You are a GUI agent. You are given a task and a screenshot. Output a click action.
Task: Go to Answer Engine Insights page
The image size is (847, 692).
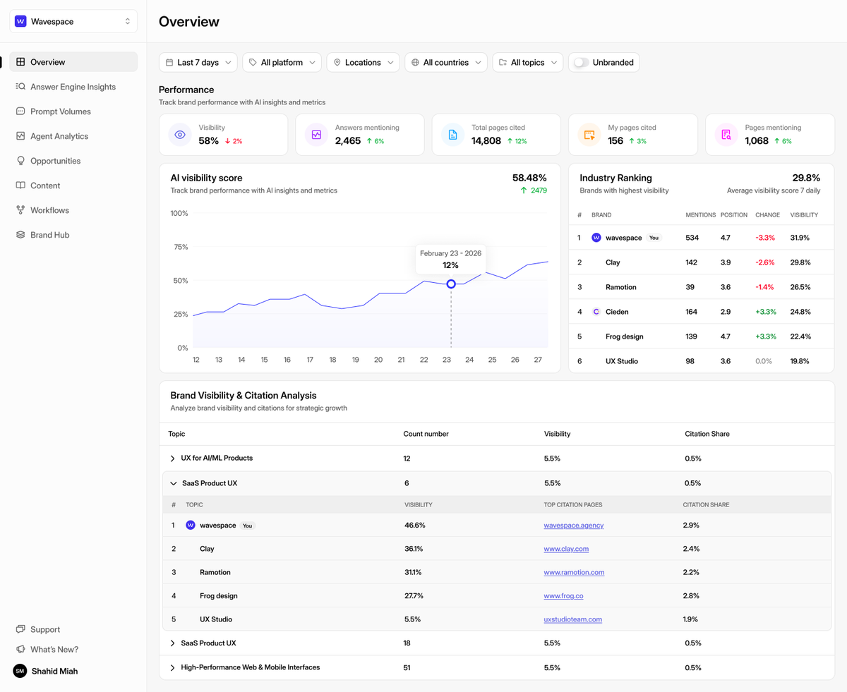point(73,87)
